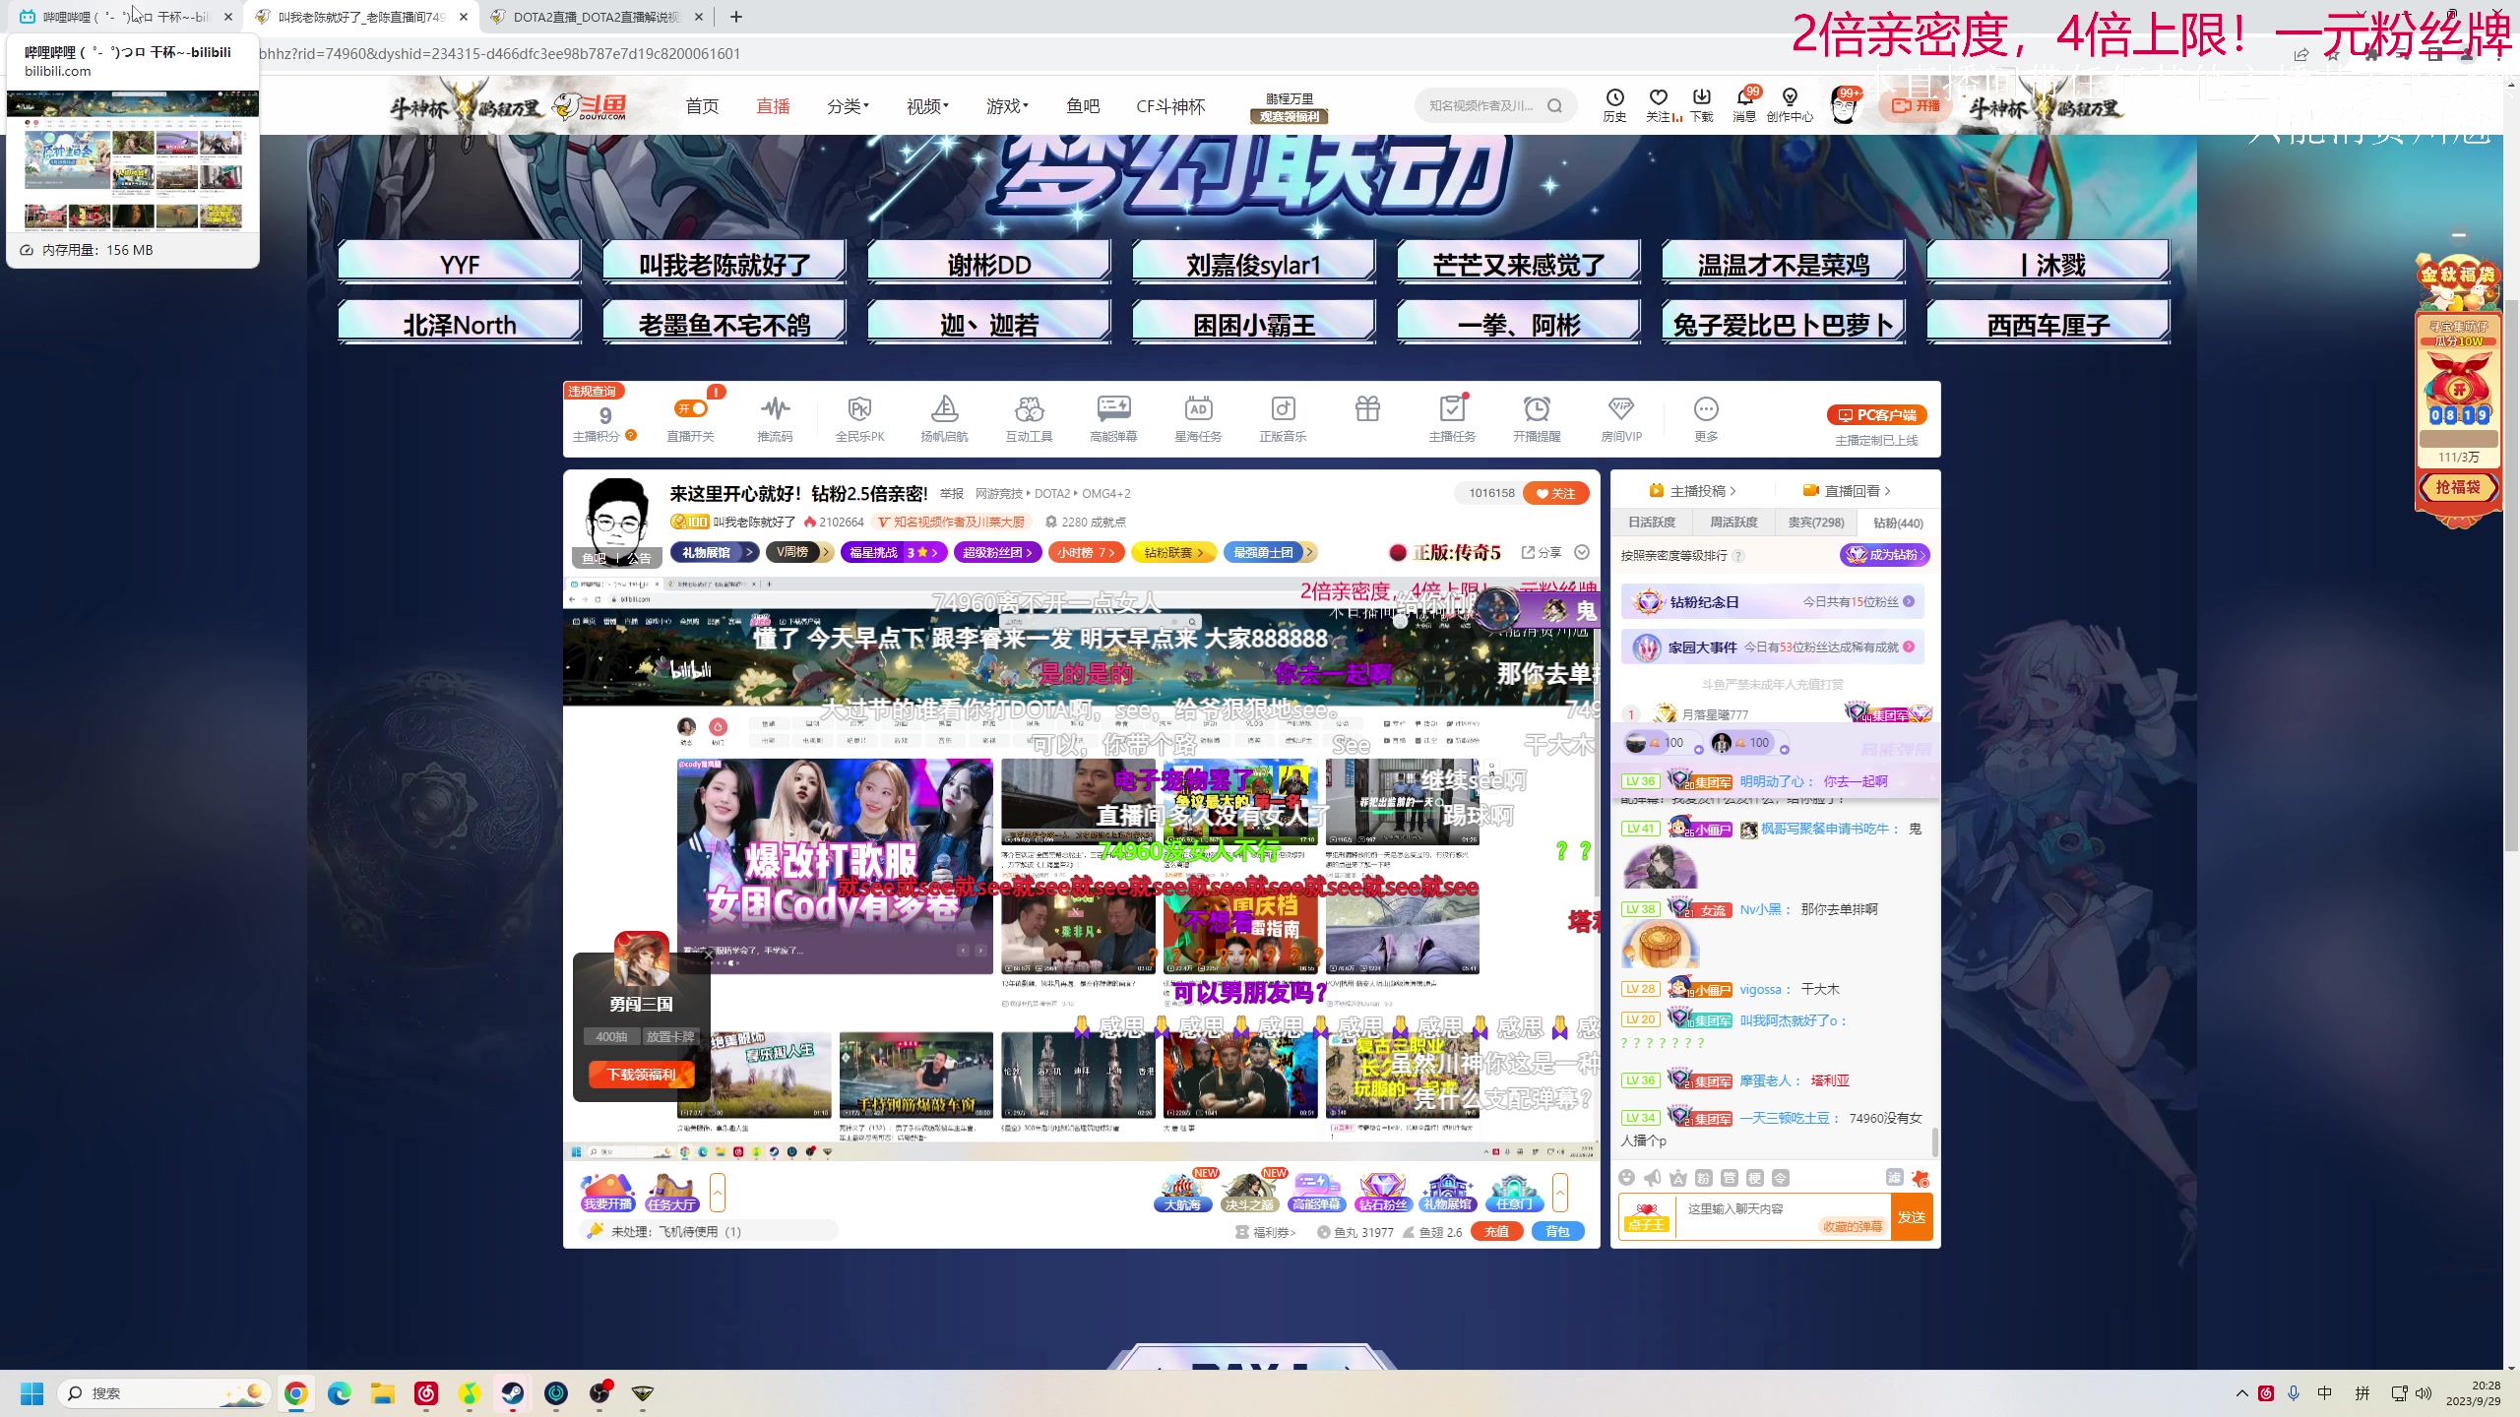This screenshot has width=2520, height=1417.
Task: Open 直播回看 link
Action: coord(1847,491)
